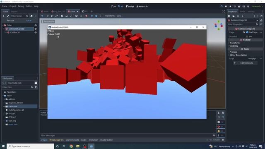This screenshot has width=265, height=149.
Task: Expand the Editor Description section
Action: pos(238,55)
